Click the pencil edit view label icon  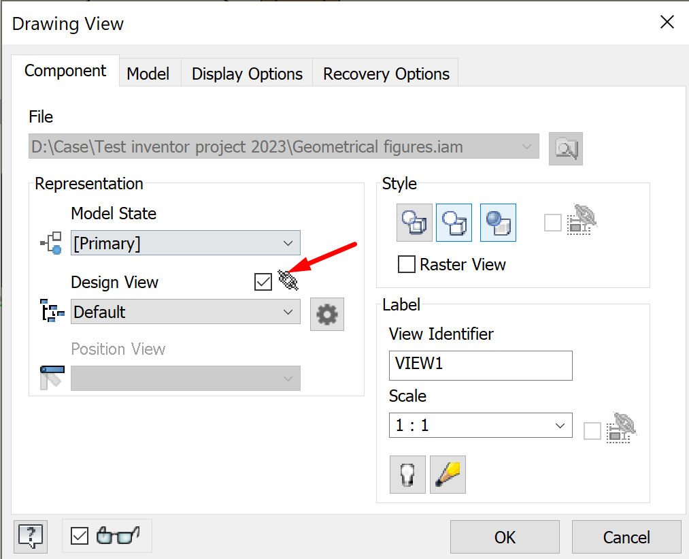point(448,475)
